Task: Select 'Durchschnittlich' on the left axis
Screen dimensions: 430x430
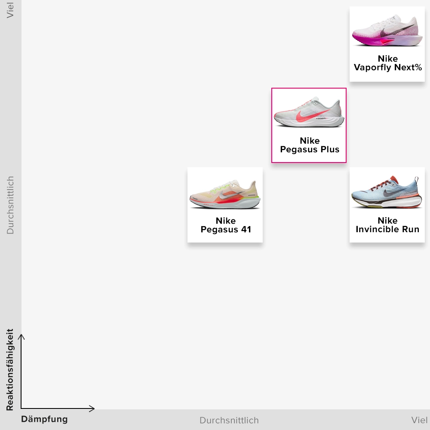Action: 10,205
